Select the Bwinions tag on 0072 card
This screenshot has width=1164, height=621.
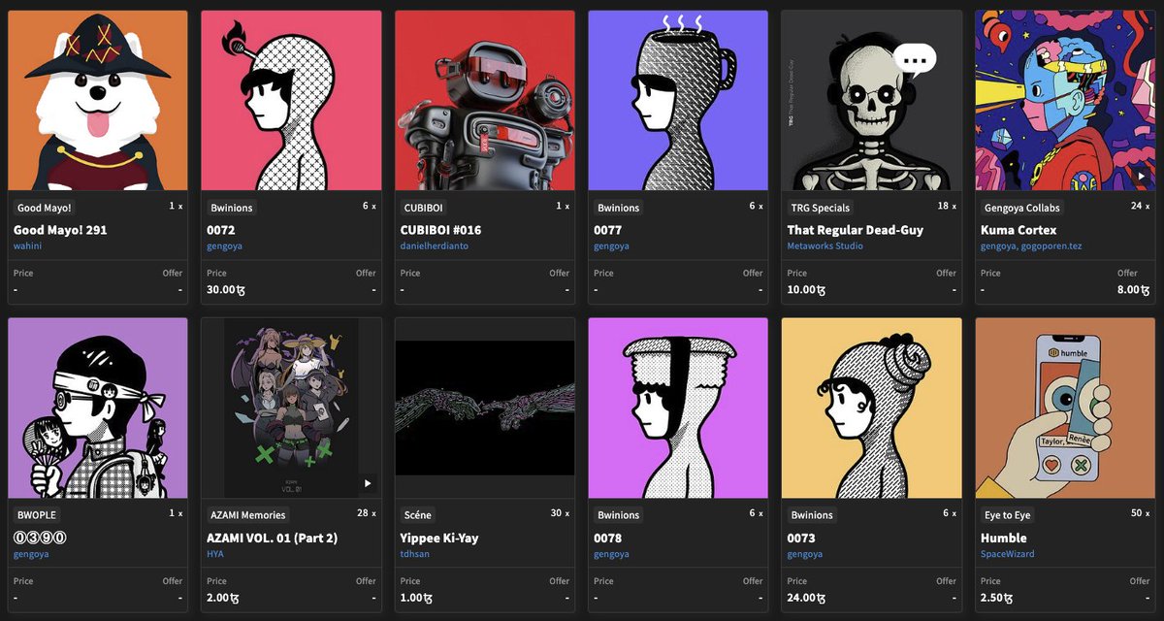coord(232,208)
